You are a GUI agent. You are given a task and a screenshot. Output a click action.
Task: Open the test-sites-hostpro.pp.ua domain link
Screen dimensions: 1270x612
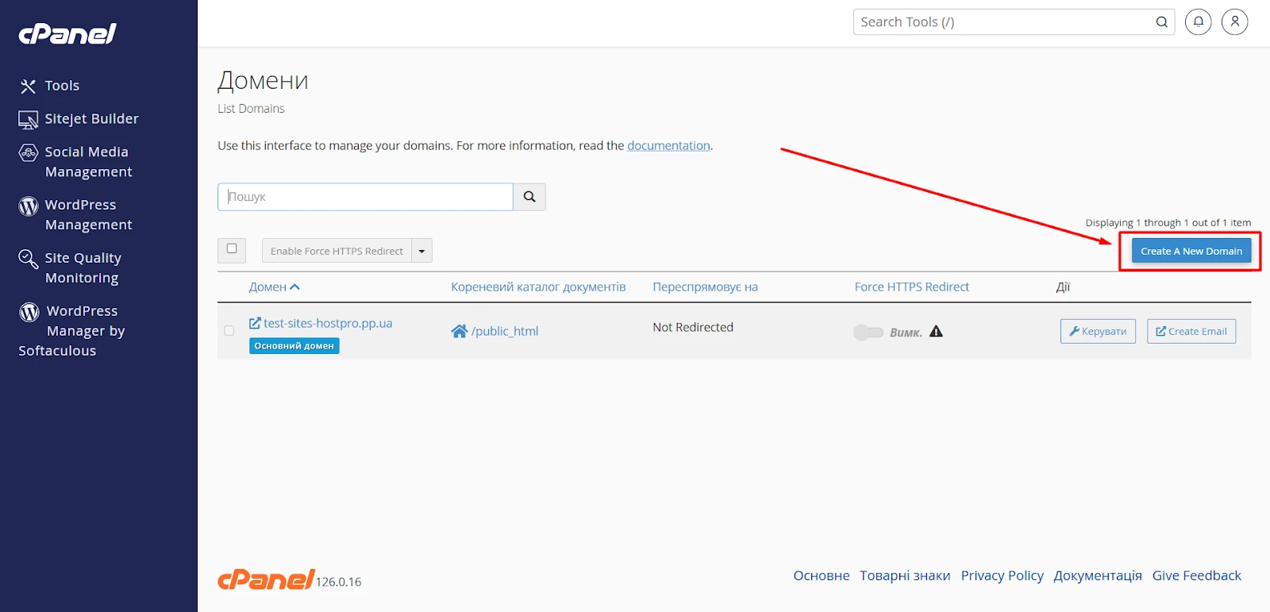coord(321,324)
